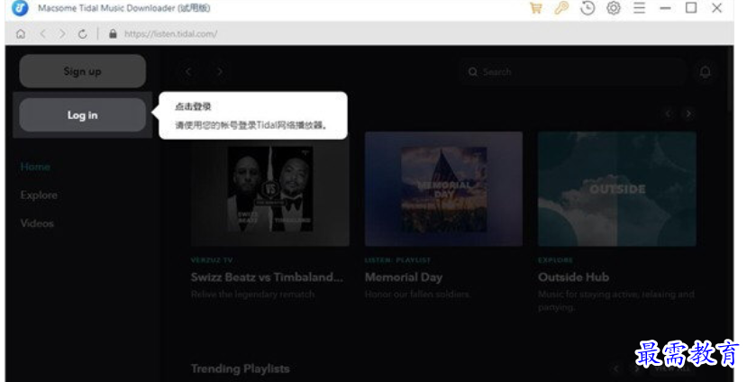Image resolution: width=747 pixels, height=382 pixels.
Task: Click the Macsome app logo icon
Action: point(20,8)
